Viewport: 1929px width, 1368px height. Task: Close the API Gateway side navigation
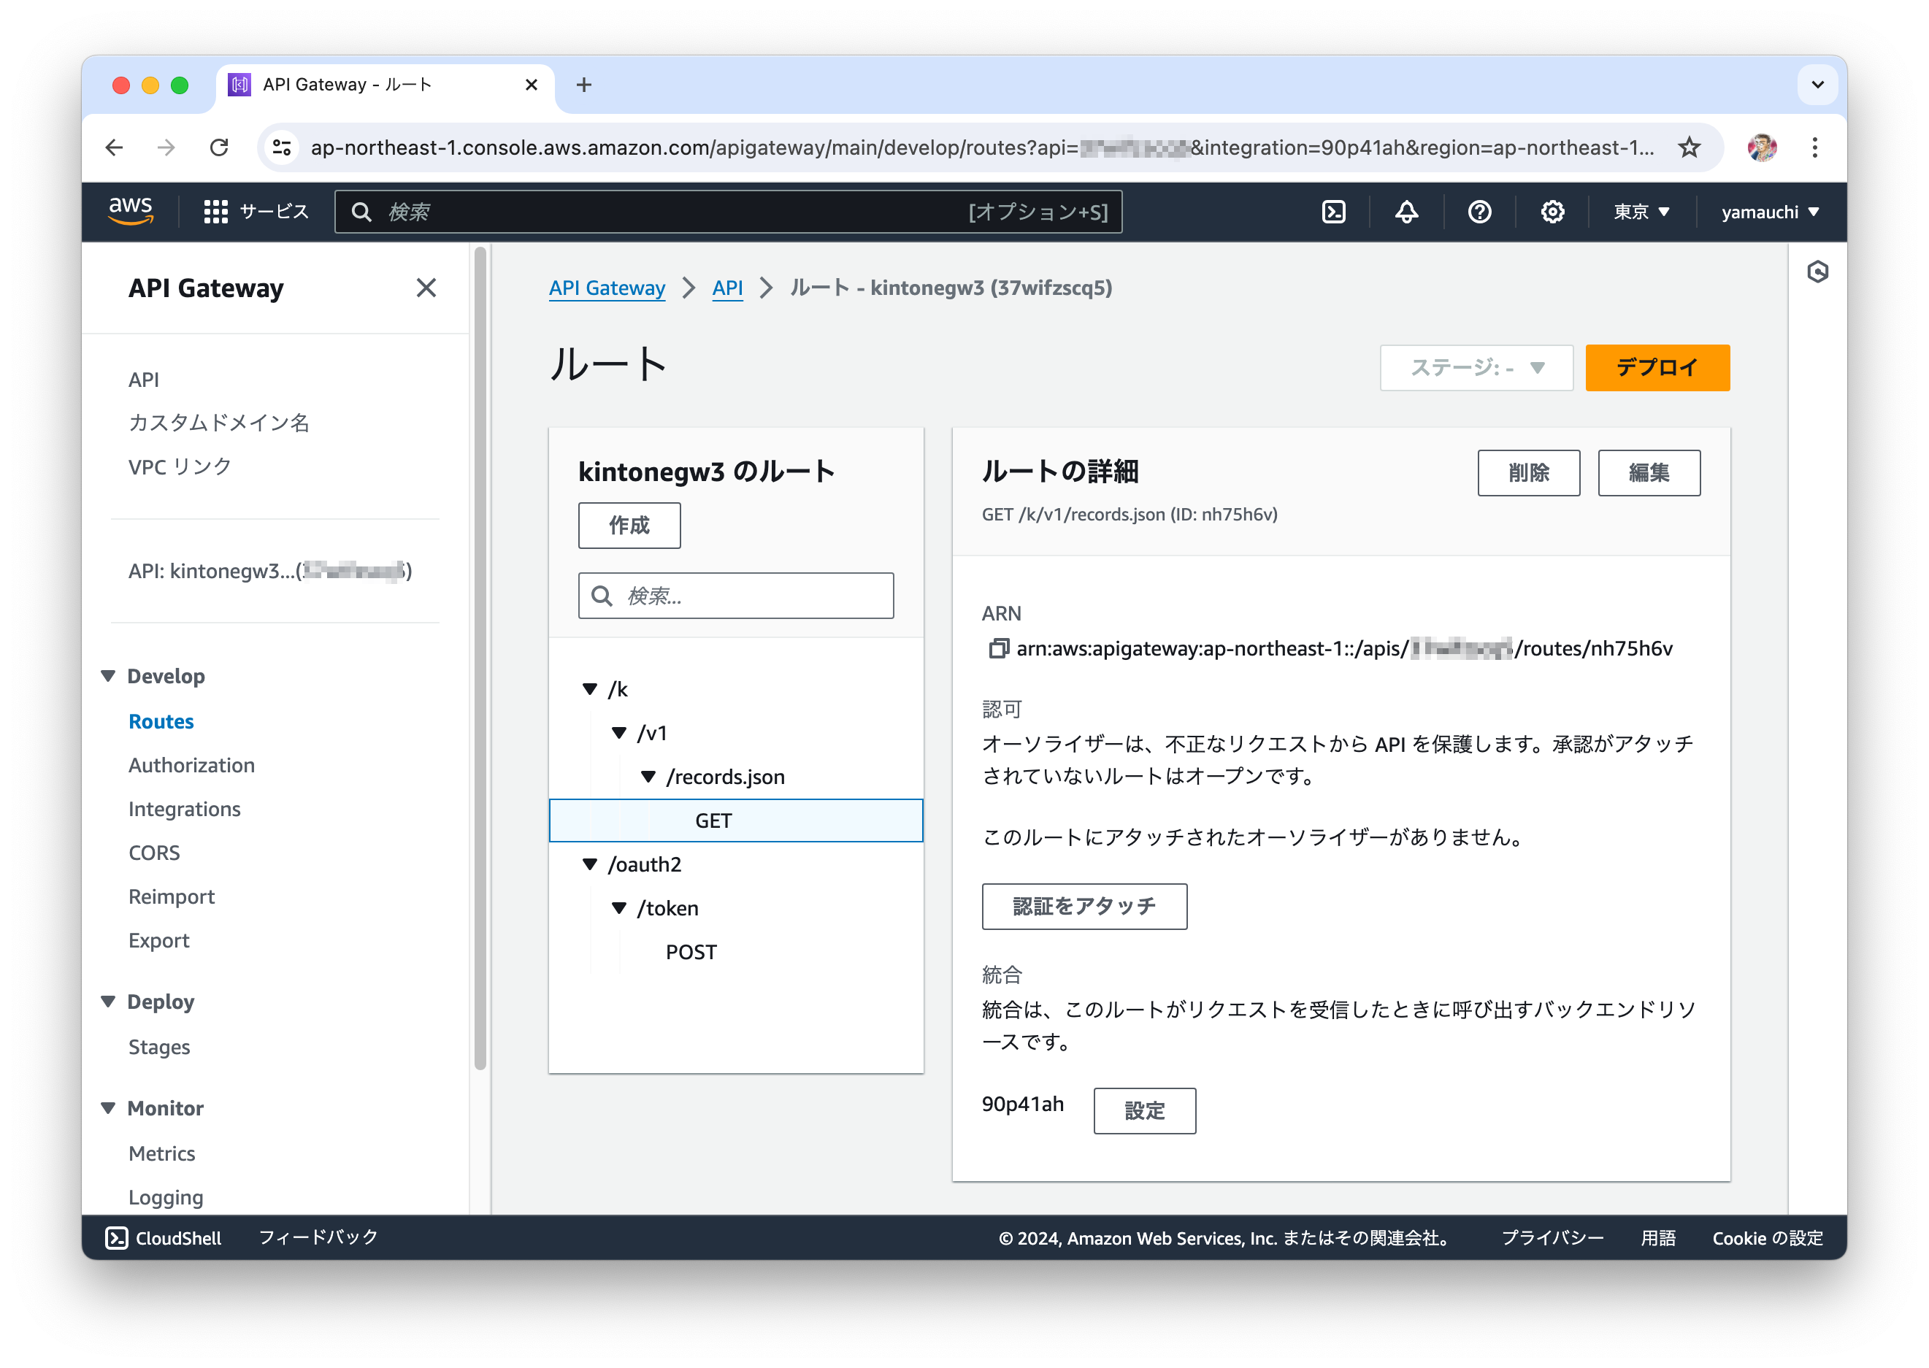426,288
